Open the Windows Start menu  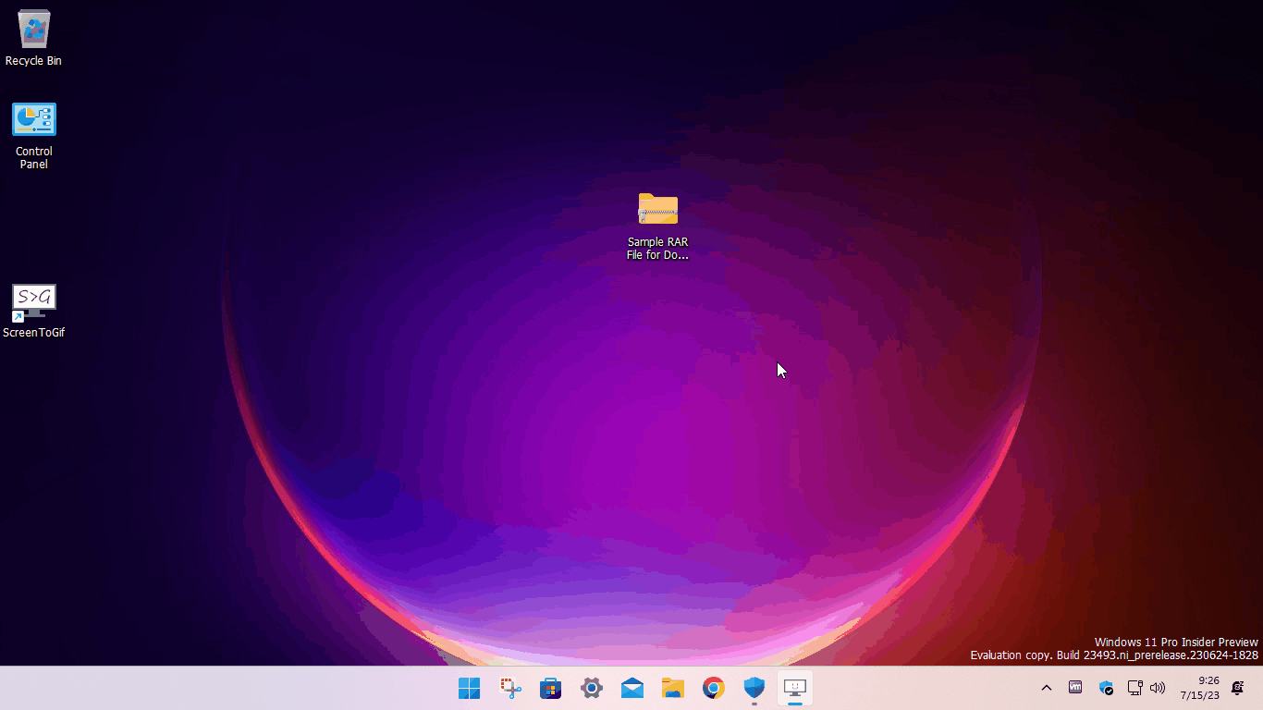click(470, 688)
